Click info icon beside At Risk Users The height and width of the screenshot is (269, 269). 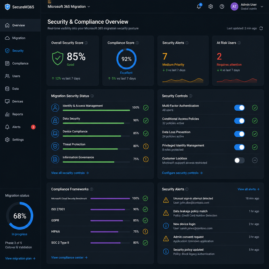(x=239, y=43)
